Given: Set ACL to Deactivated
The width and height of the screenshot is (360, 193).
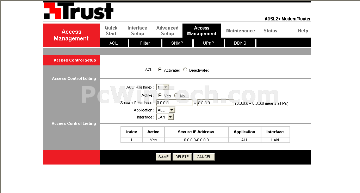Looking at the screenshot, I should point(185,70).
